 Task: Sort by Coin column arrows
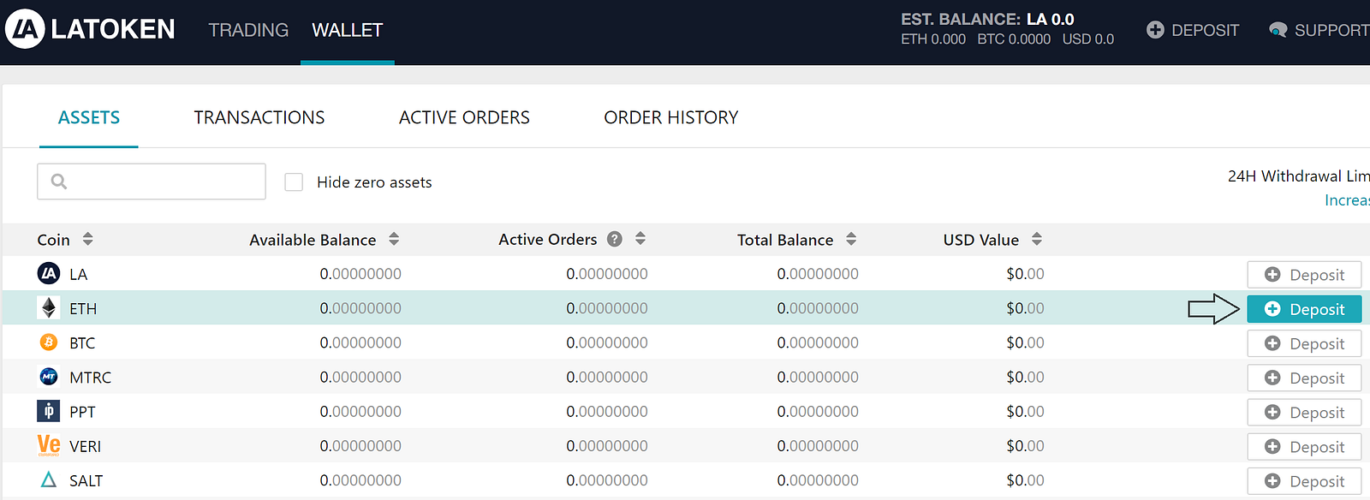click(87, 239)
